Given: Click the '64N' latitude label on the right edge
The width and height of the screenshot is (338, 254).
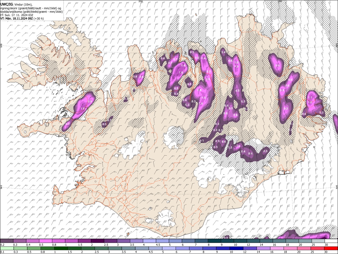Looking at the screenshot, I should click(x=337, y=187).
